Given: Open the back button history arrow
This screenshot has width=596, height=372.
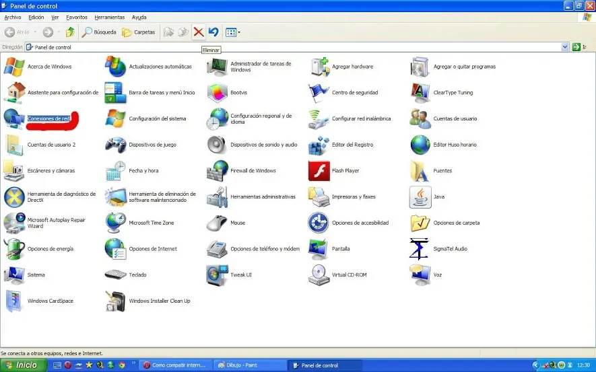Looking at the screenshot, I should pyautogui.click(x=35, y=32).
